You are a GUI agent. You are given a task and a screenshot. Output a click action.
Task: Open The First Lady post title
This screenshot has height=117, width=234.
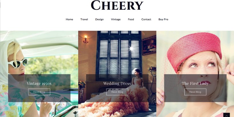pos(195,83)
